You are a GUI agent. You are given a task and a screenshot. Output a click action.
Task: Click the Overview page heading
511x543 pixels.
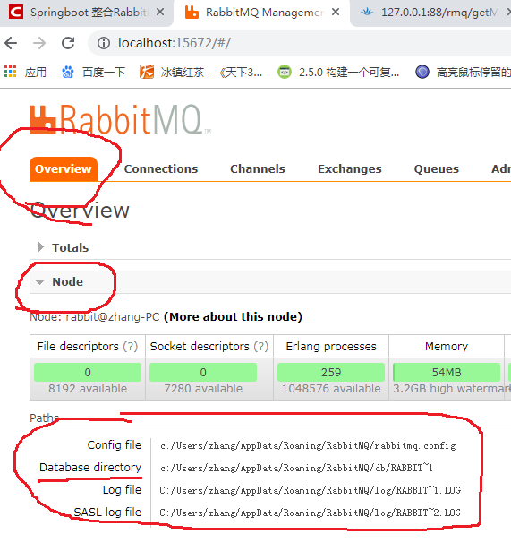tap(80, 211)
